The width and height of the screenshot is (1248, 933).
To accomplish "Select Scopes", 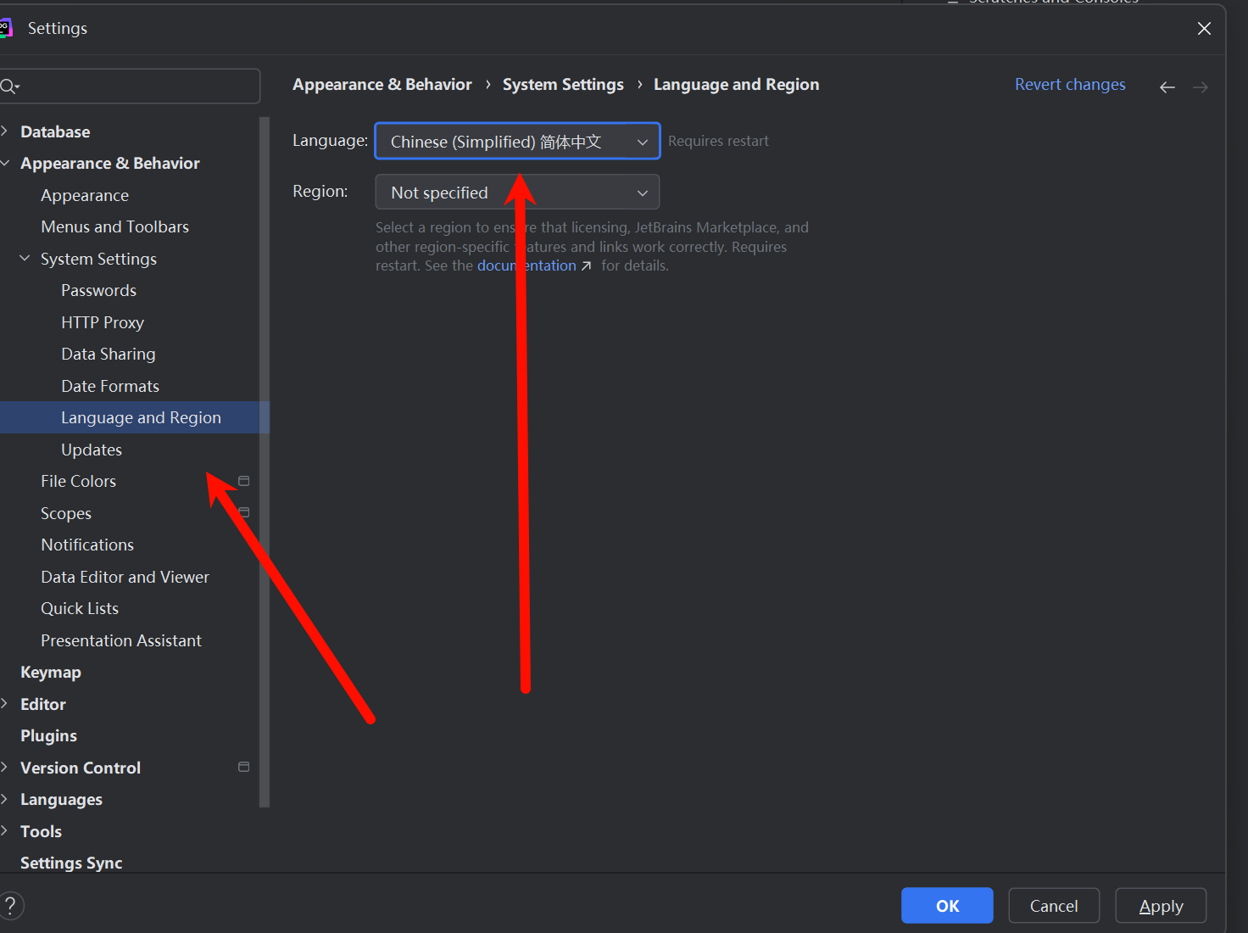I will (x=66, y=513).
